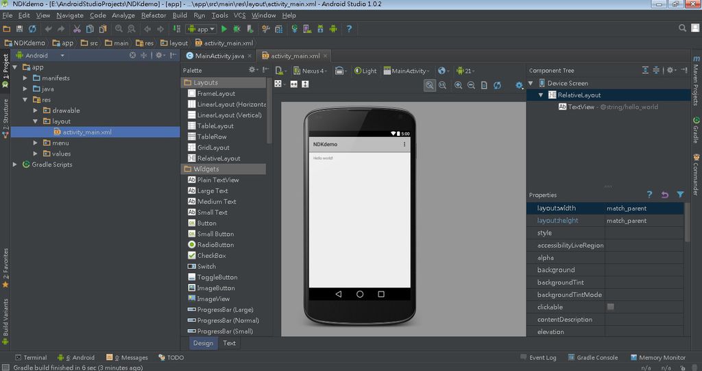Click the Open folder icon in toolbar

point(7,29)
